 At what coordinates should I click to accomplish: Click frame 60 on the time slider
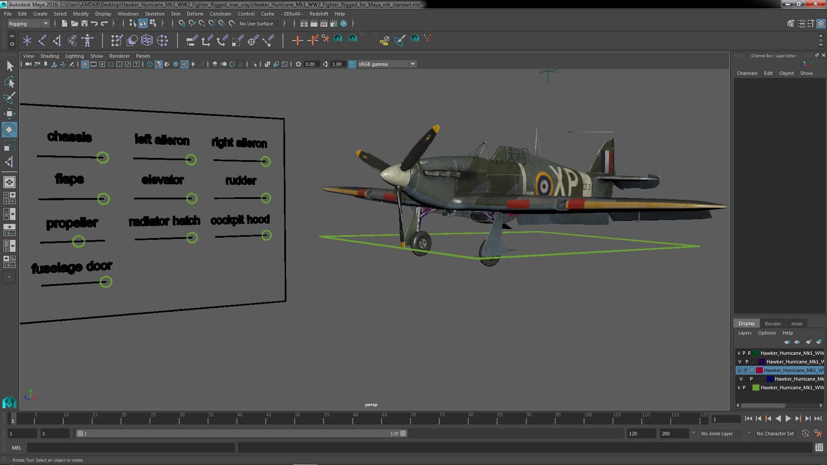tap(355, 418)
